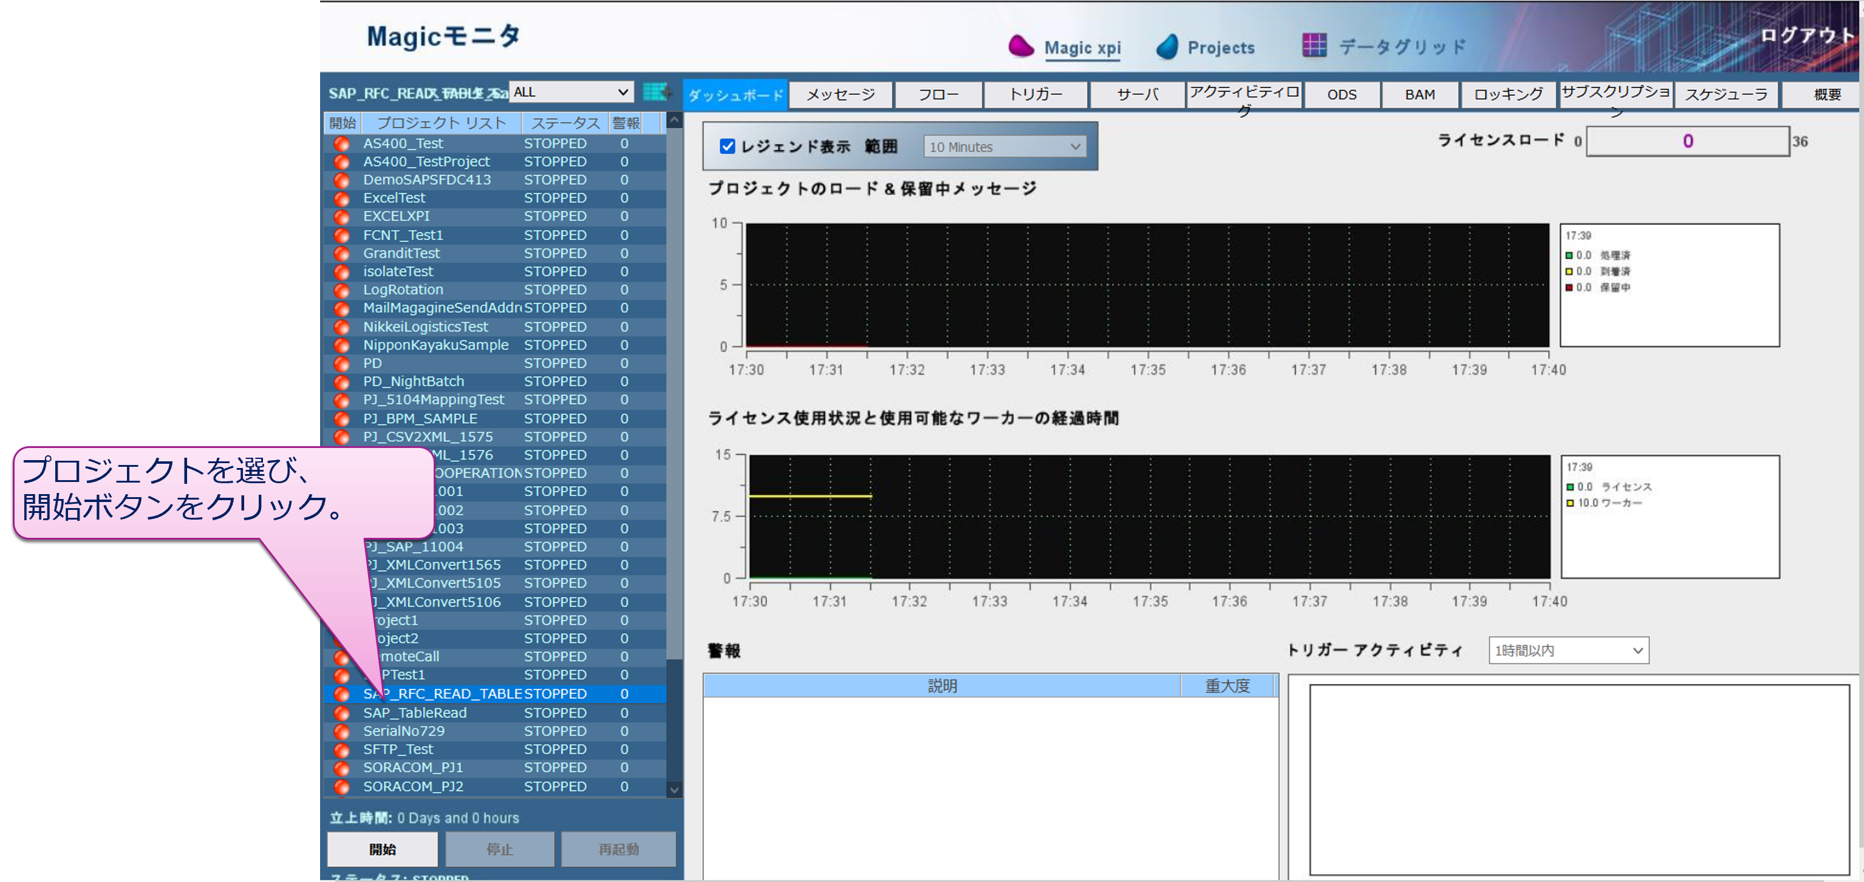The height and width of the screenshot is (882, 1864).
Task: Click the status icon for ExcelTest
Action: click(341, 198)
